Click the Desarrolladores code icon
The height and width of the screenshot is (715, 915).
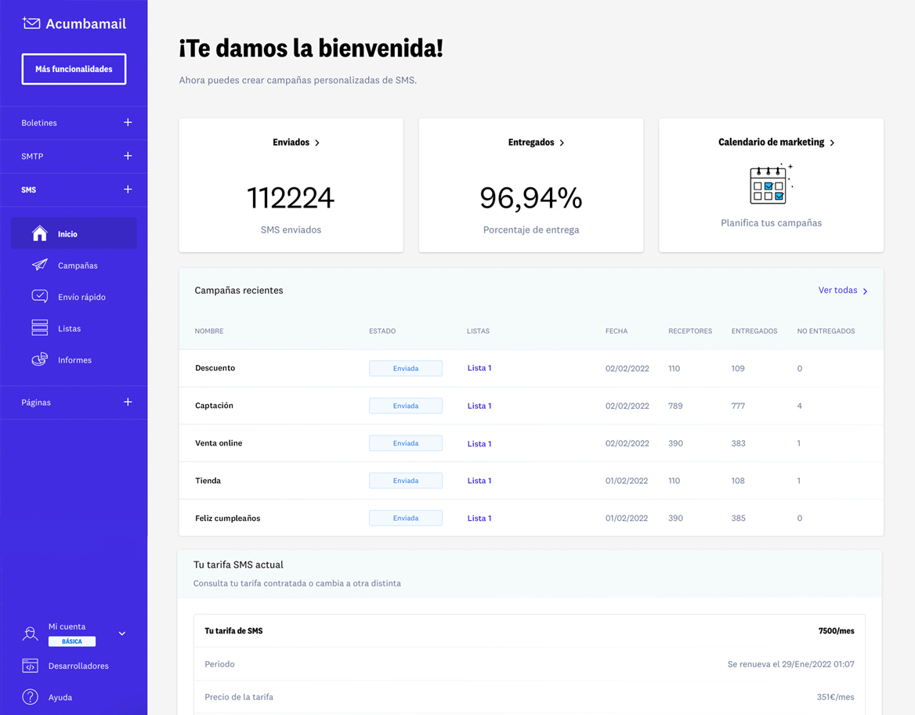pos(30,666)
